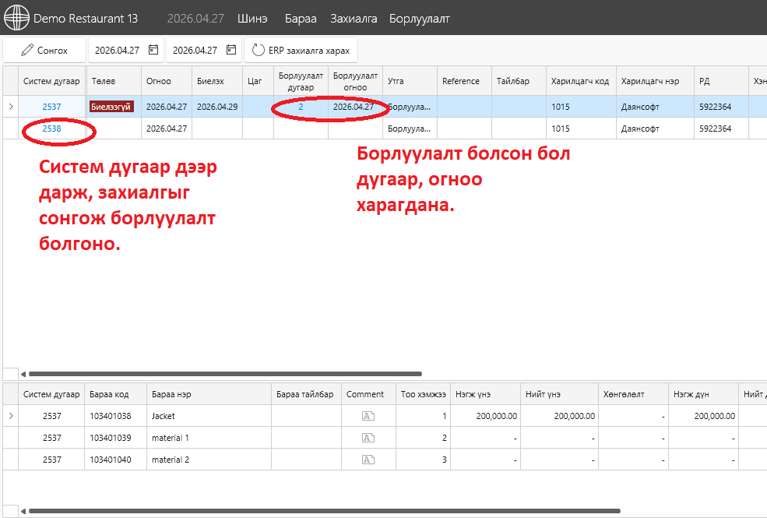This screenshot has height=518, width=767.
Task: Sort by Төлөв column header
Action: [114, 81]
